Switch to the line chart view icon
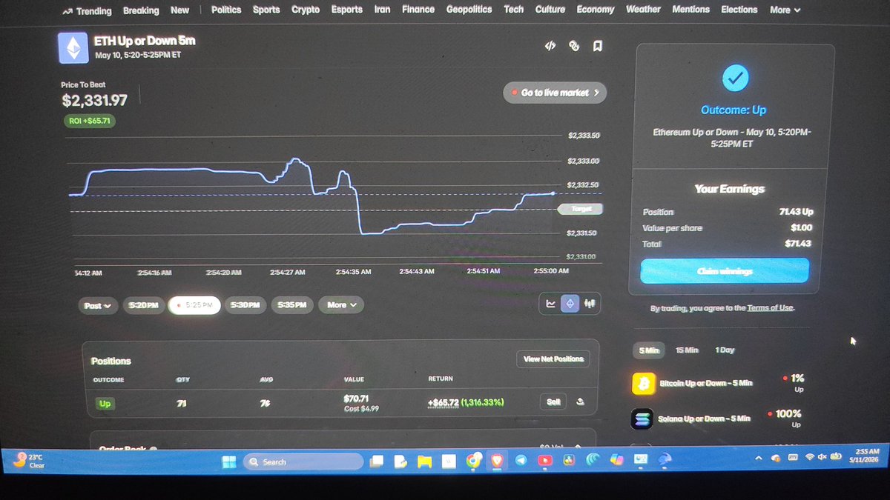This screenshot has width=890, height=500. point(550,304)
